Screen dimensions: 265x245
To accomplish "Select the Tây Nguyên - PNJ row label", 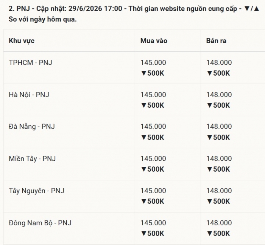I will coord(36,191).
